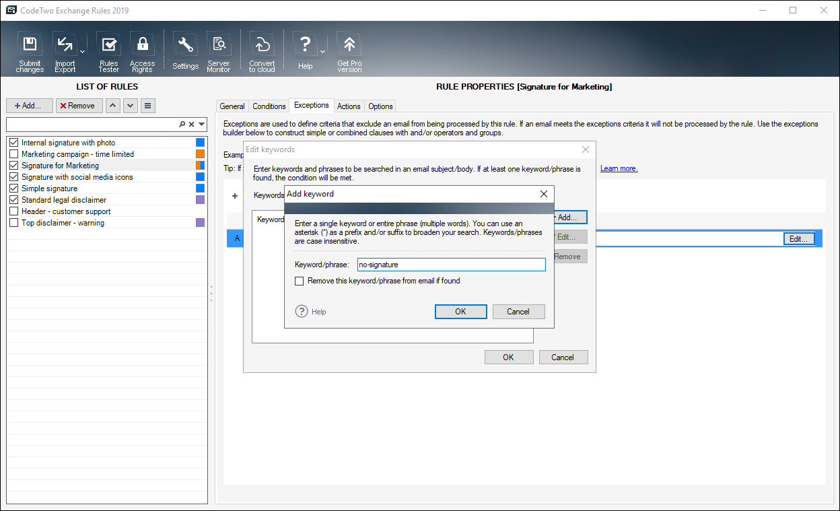Click the CodeTwo app icon in title bar

pyautogui.click(x=11, y=11)
